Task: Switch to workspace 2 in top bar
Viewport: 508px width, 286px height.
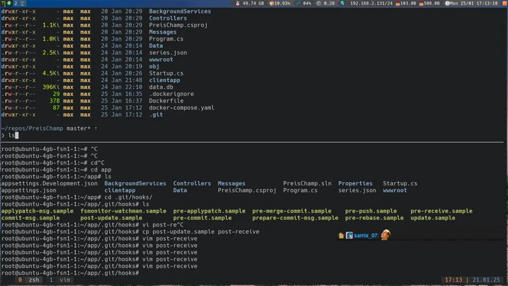Action: (x=15, y=3)
